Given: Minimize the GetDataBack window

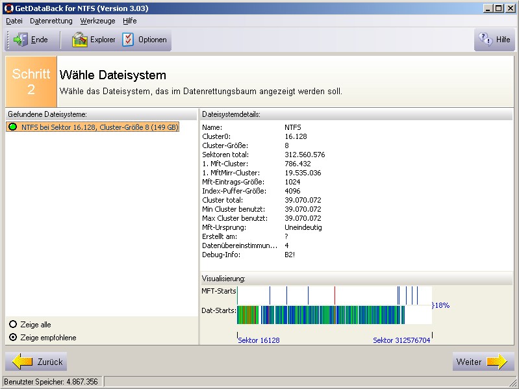Looking at the screenshot, I should point(487,8).
